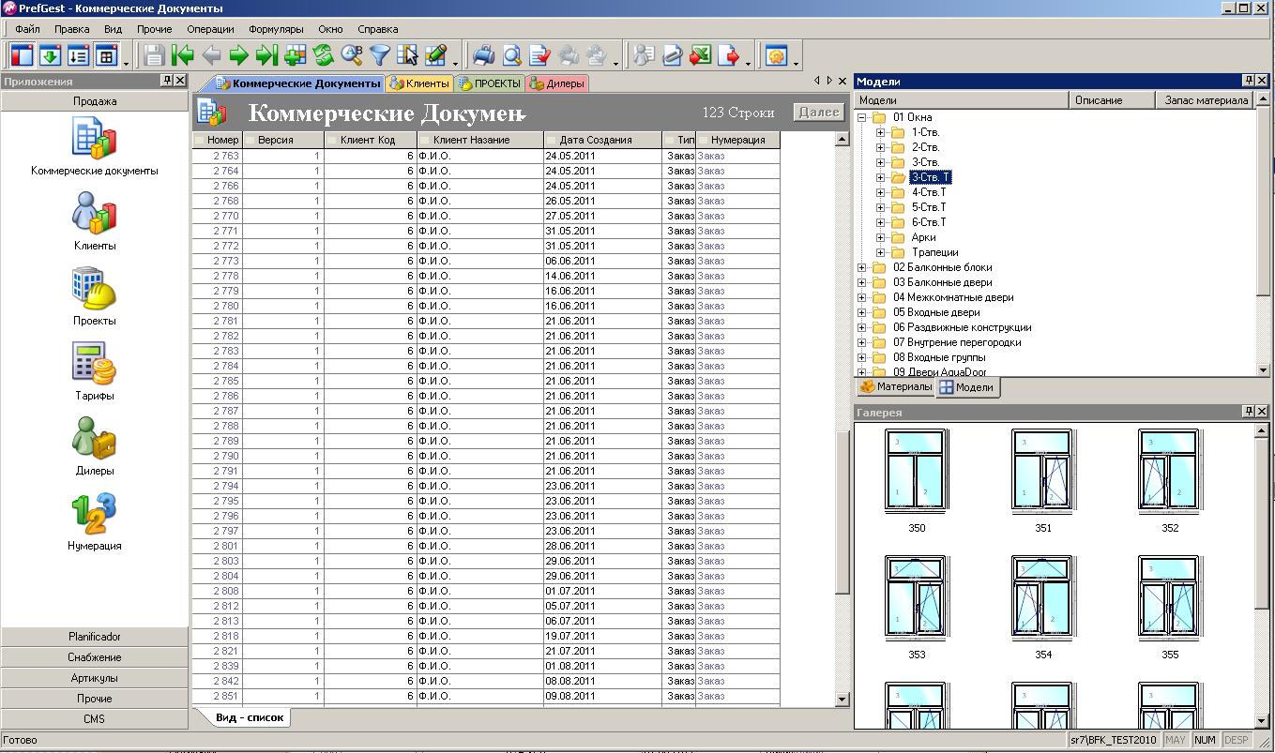The height and width of the screenshot is (753, 1275).
Task: Select gallery thumbnail 352
Action: 1169,480
